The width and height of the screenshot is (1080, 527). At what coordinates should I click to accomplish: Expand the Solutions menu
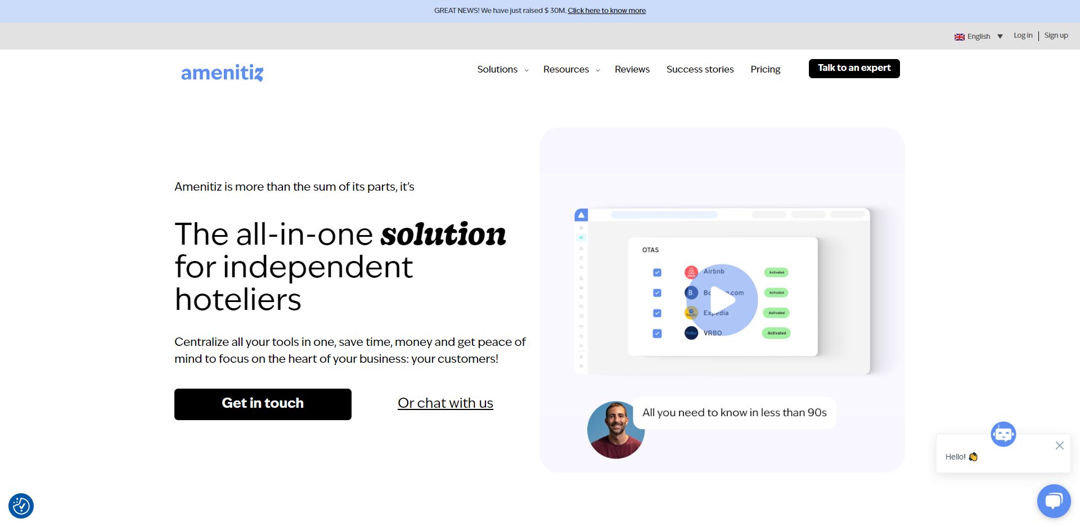click(x=503, y=69)
